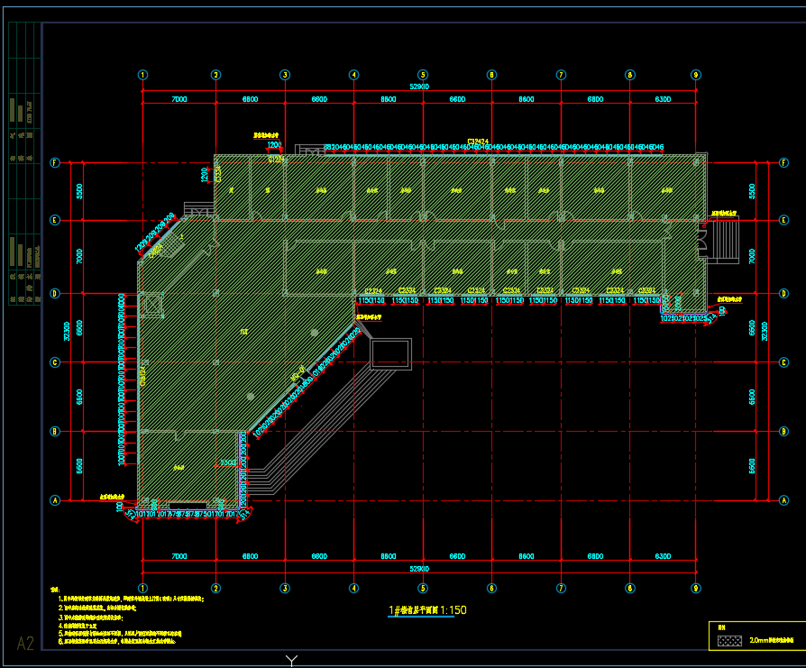The image size is (806, 668).
Task: Pick grid bubble 5 in the bottom axis row
Action: 423,588
